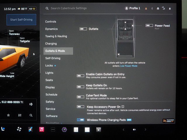Adjust Ride Height Low control

[7, 75]
